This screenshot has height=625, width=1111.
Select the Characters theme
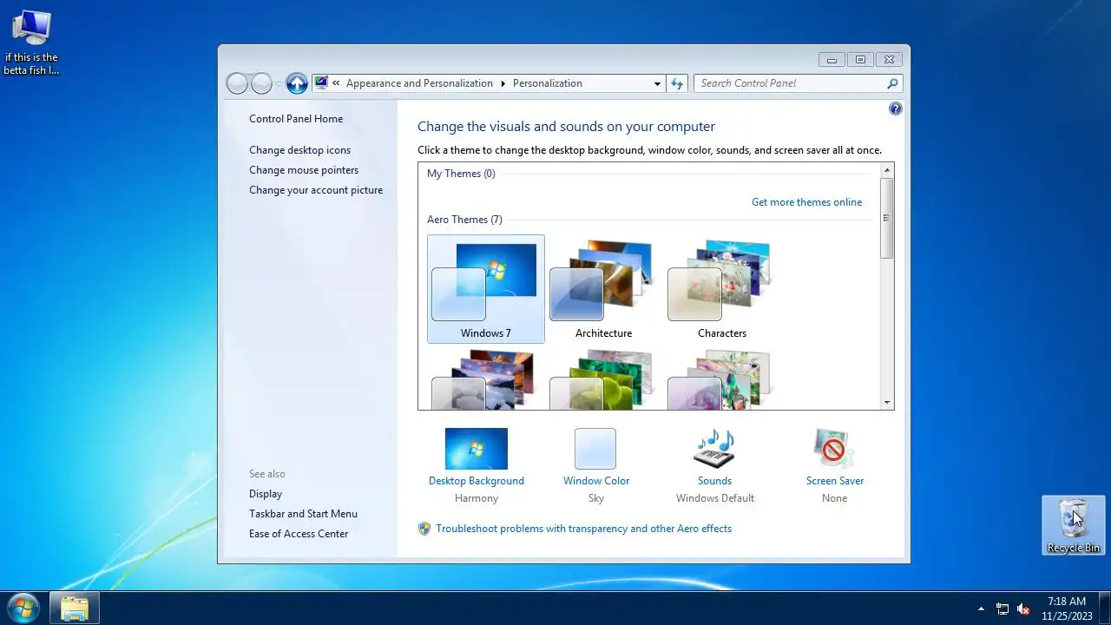[722, 289]
